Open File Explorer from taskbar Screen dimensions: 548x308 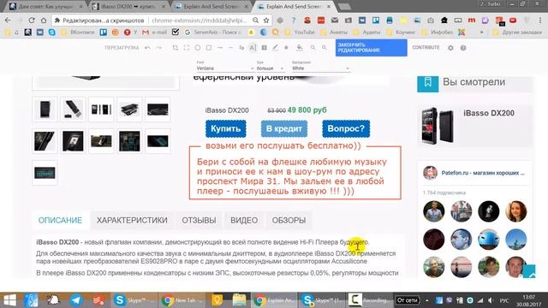[x=240, y=300]
